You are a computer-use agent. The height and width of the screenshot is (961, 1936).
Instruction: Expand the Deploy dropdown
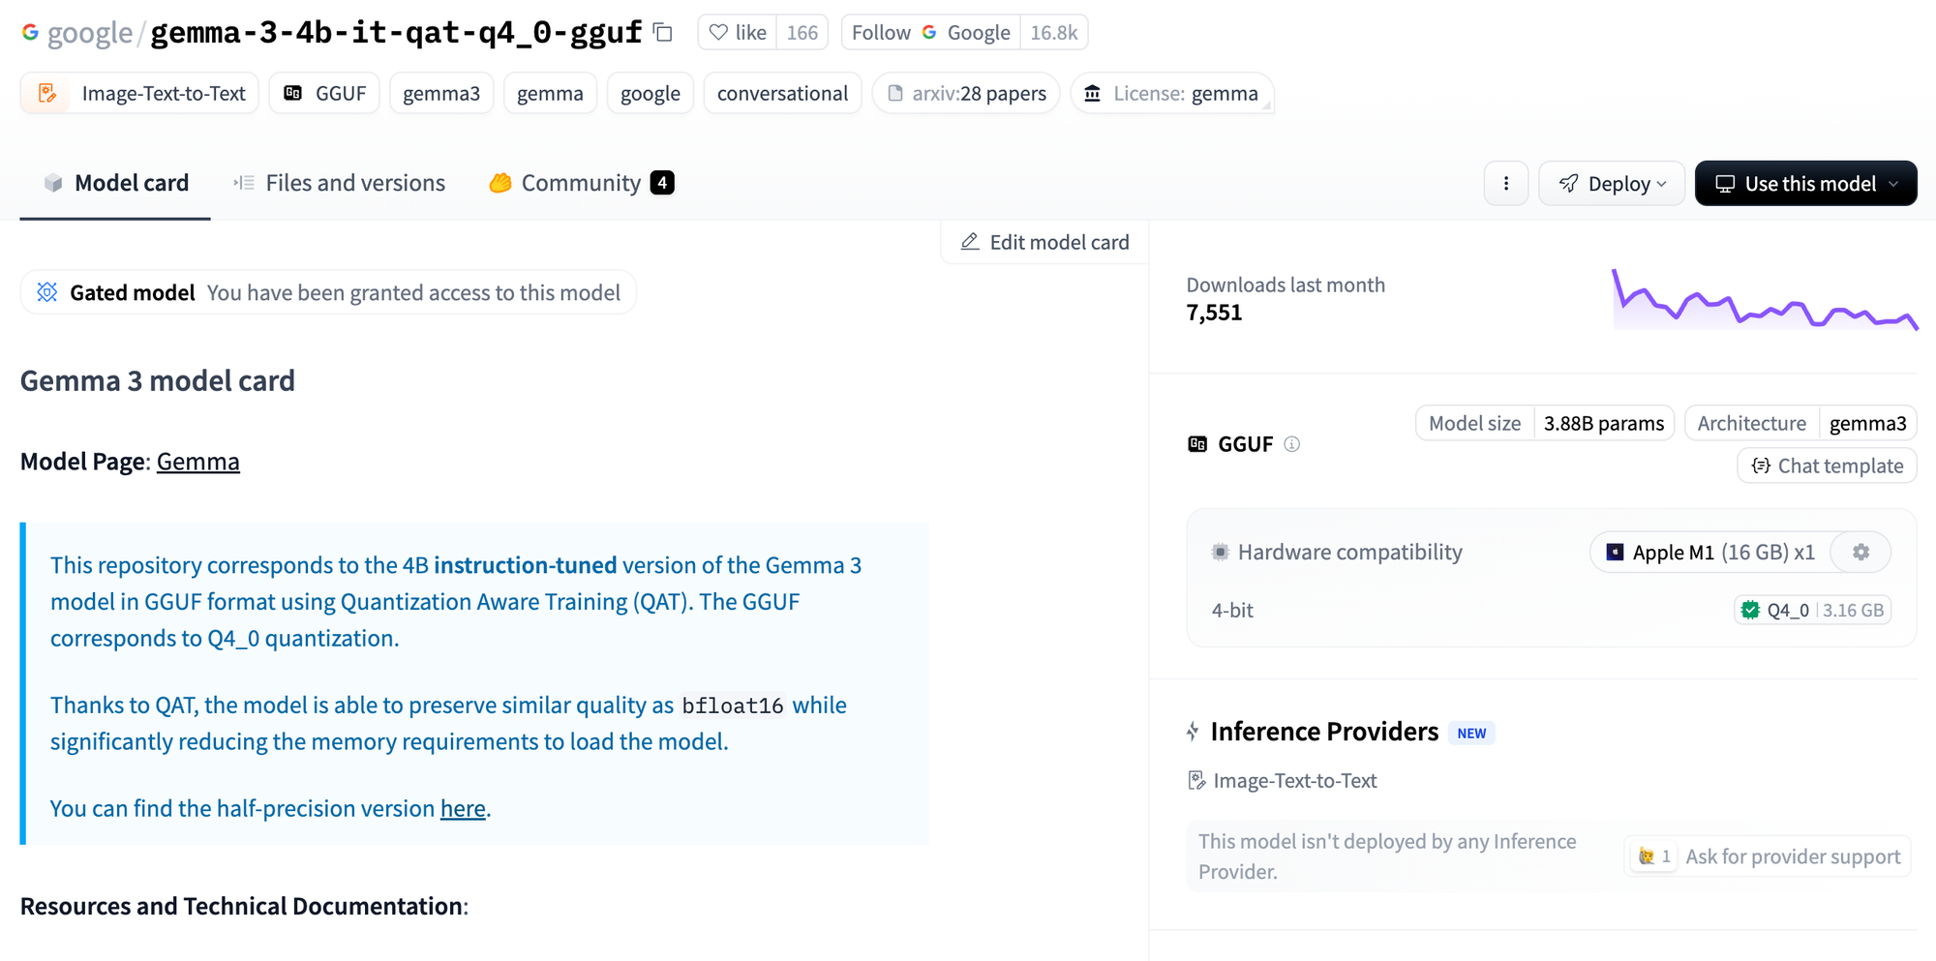pyautogui.click(x=1612, y=183)
